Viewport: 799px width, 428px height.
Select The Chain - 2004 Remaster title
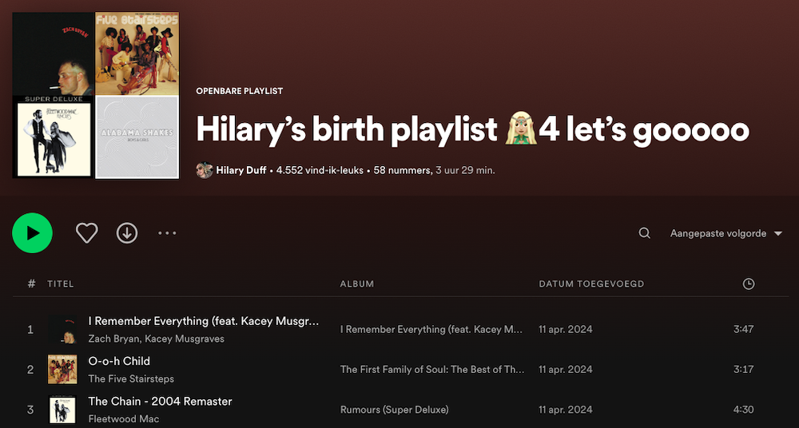pos(160,401)
